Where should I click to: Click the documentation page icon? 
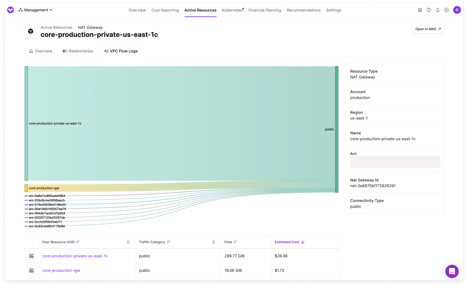pos(420,10)
